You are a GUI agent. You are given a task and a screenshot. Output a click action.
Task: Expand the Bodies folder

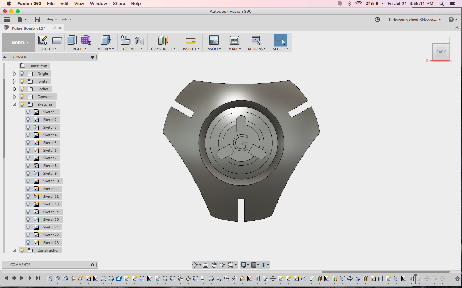14,89
